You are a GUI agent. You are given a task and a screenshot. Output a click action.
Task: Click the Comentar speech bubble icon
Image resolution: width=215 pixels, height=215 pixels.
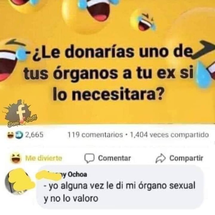coord(89,158)
